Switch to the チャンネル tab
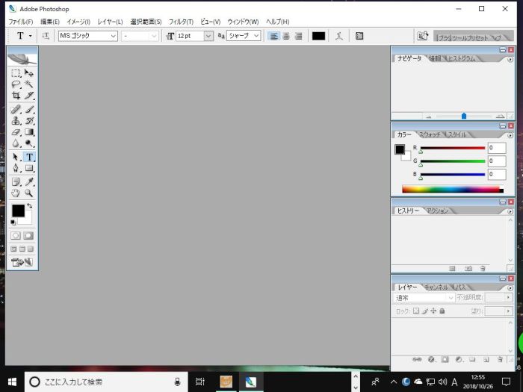The image size is (523, 392). [x=436, y=287]
